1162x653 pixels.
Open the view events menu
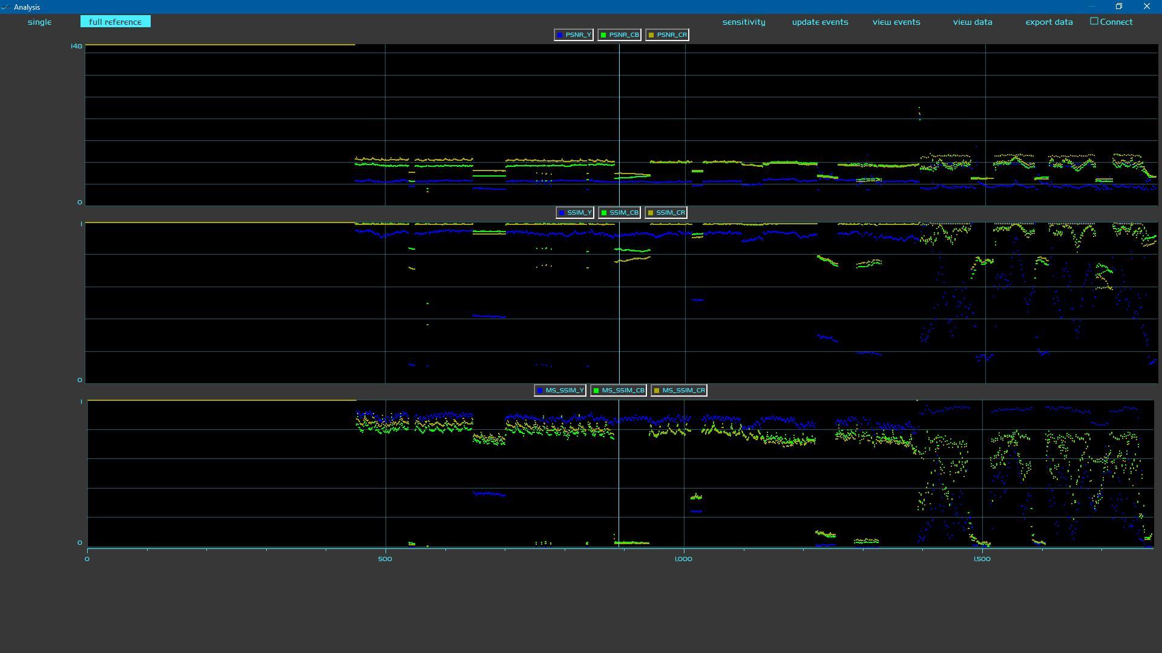coord(896,22)
